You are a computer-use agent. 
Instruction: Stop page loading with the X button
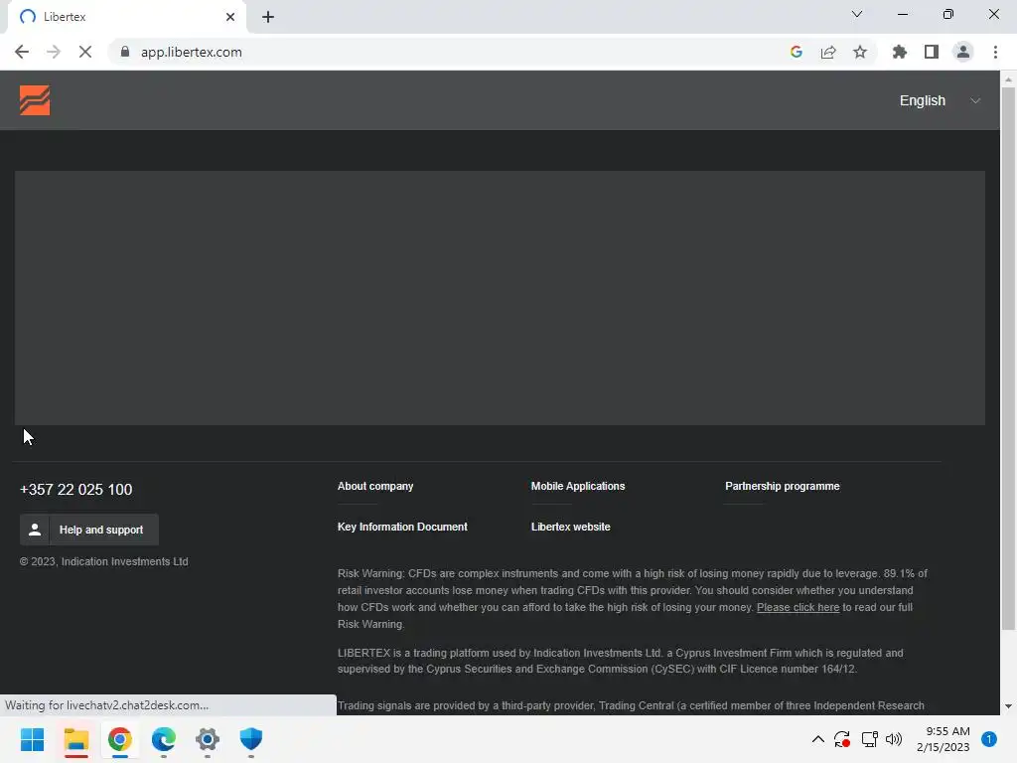click(x=85, y=52)
